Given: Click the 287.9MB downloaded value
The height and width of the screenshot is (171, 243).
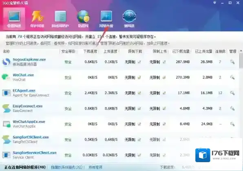Looking at the screenshot, I should pyautogui.click(x=183, y=62).
